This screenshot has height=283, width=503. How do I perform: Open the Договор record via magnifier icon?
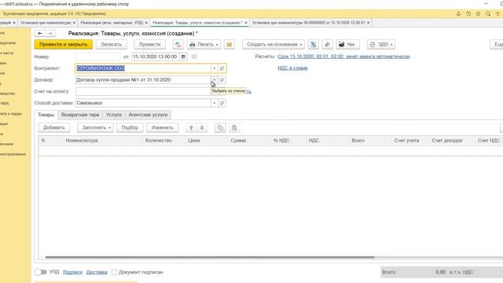pos(222,80)
